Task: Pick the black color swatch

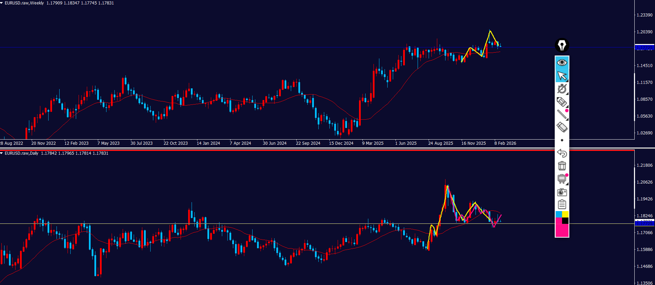Action: [565, 221]
